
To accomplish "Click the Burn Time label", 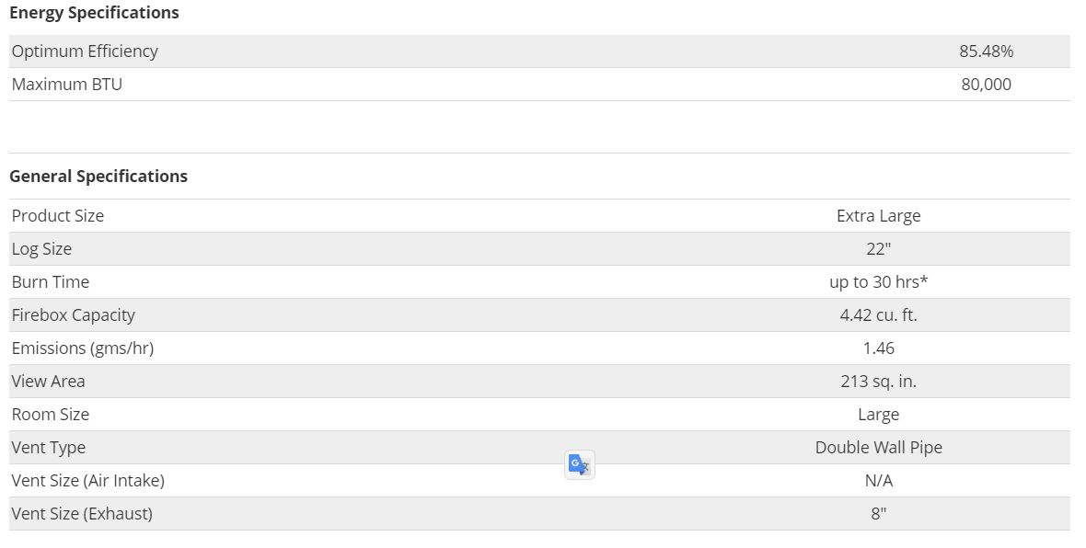I will (51, 282).
